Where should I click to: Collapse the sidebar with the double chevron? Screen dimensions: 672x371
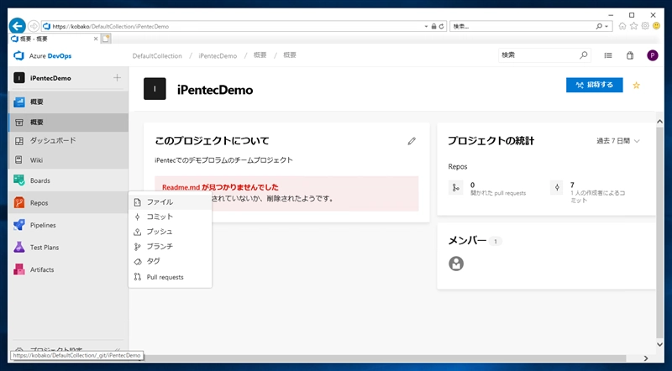point(118,350)
